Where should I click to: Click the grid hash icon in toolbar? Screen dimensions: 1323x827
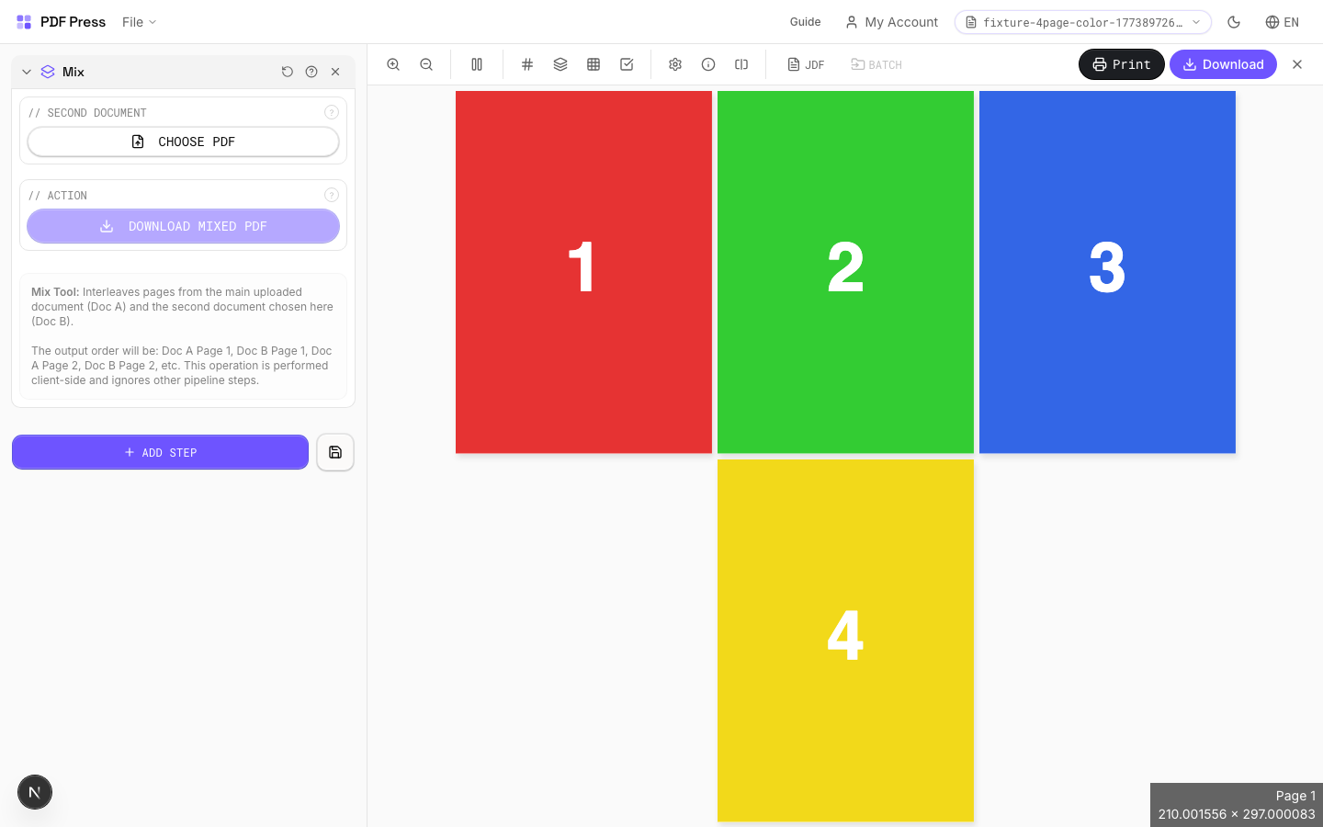(527, 64)
